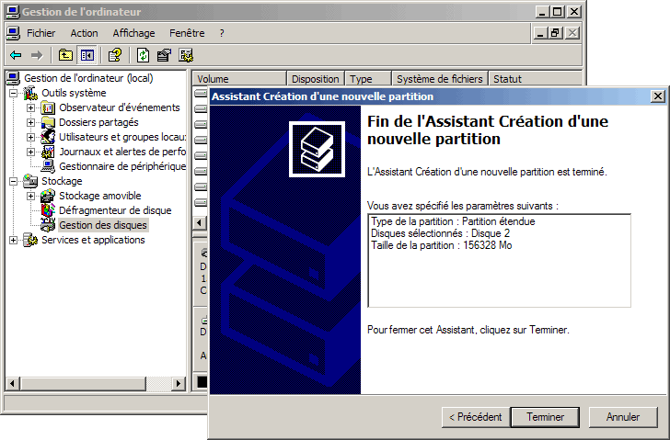Select Dossiers partagés in the tree
The width and height of the screenshot is (670, 440).
point(98,122)
